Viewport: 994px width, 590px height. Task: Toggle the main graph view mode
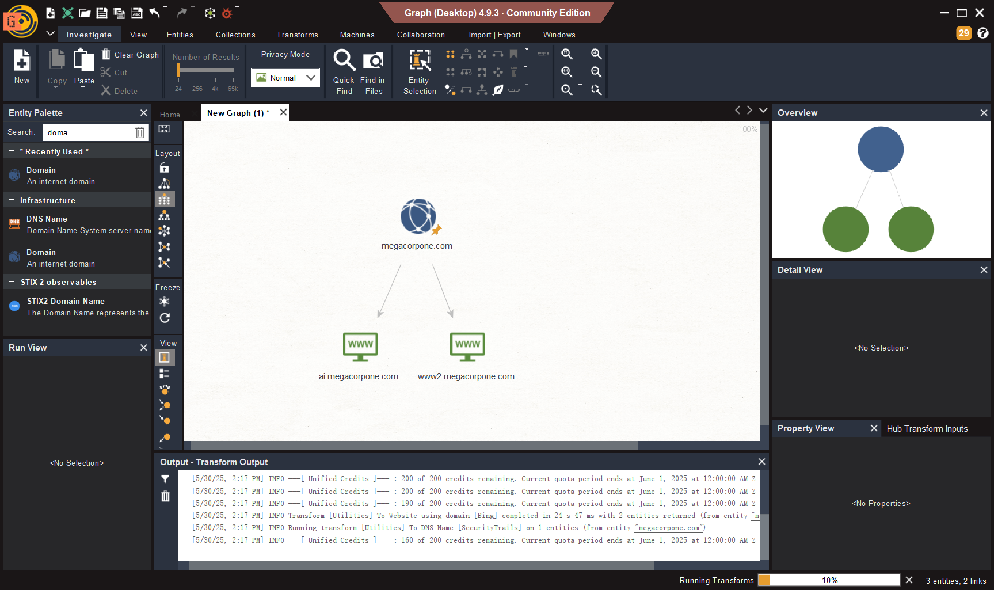pos(165,357)
